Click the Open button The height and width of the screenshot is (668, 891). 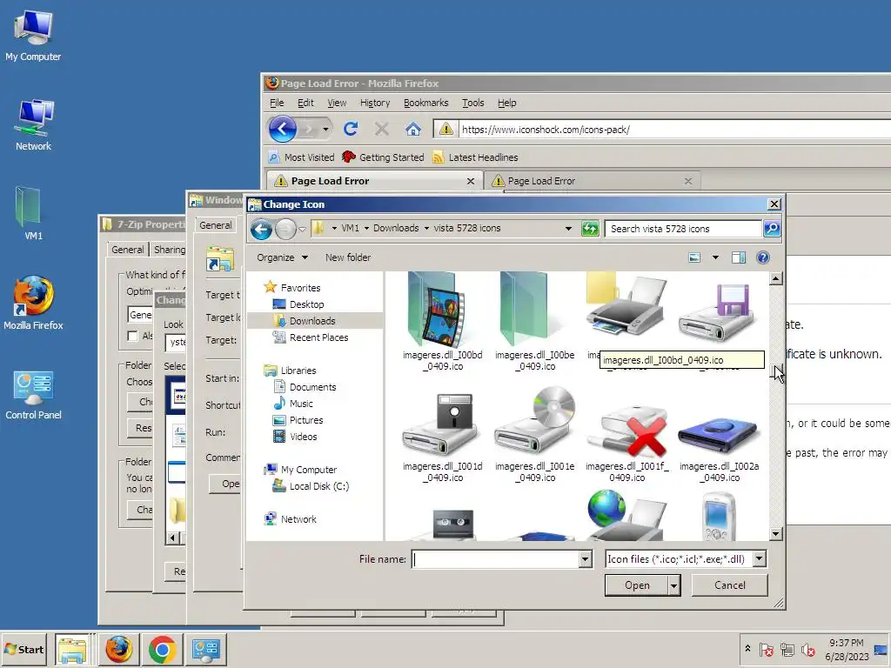point(636,585)
